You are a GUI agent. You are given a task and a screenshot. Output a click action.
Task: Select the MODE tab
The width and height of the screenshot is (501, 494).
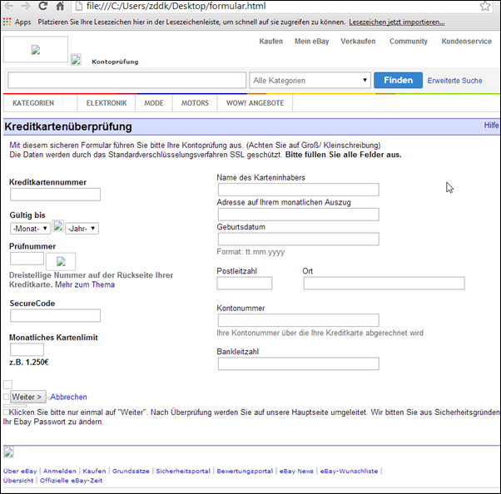click(154, 103)
